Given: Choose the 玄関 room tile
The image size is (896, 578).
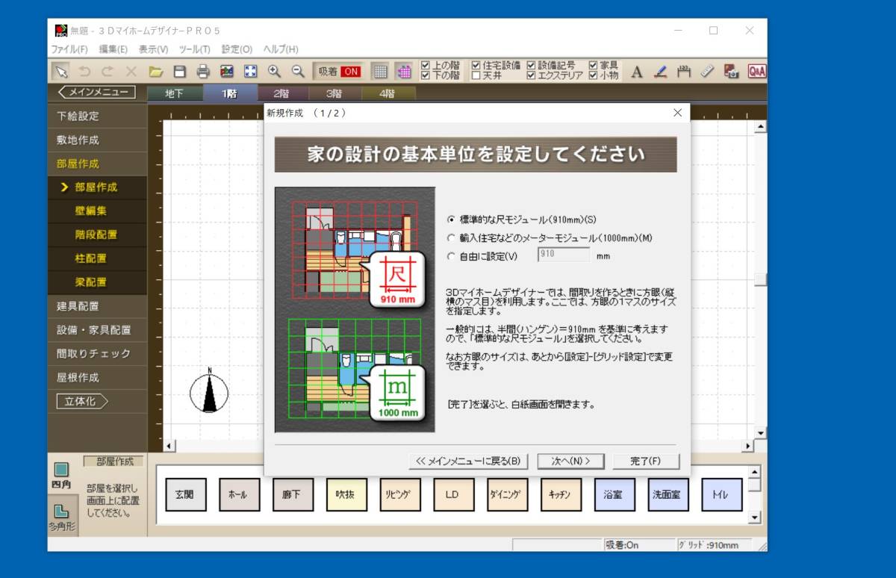Looking at the screenshot, I should click(x=184, y=494).
